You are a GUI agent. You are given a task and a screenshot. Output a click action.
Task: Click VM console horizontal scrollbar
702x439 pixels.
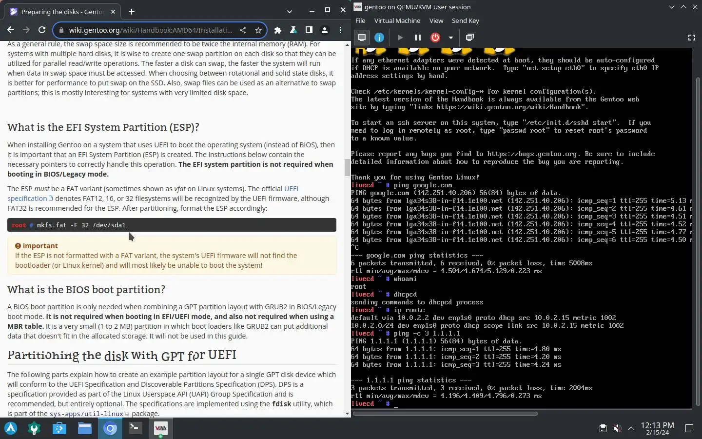(x=445, y=414)
